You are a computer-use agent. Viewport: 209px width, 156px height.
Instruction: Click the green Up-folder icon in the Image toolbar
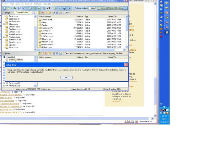(x=40, y=12)
